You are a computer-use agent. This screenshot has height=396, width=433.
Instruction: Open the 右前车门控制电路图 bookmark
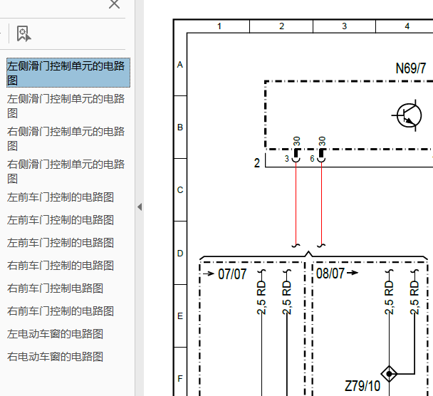coord(55,288)
